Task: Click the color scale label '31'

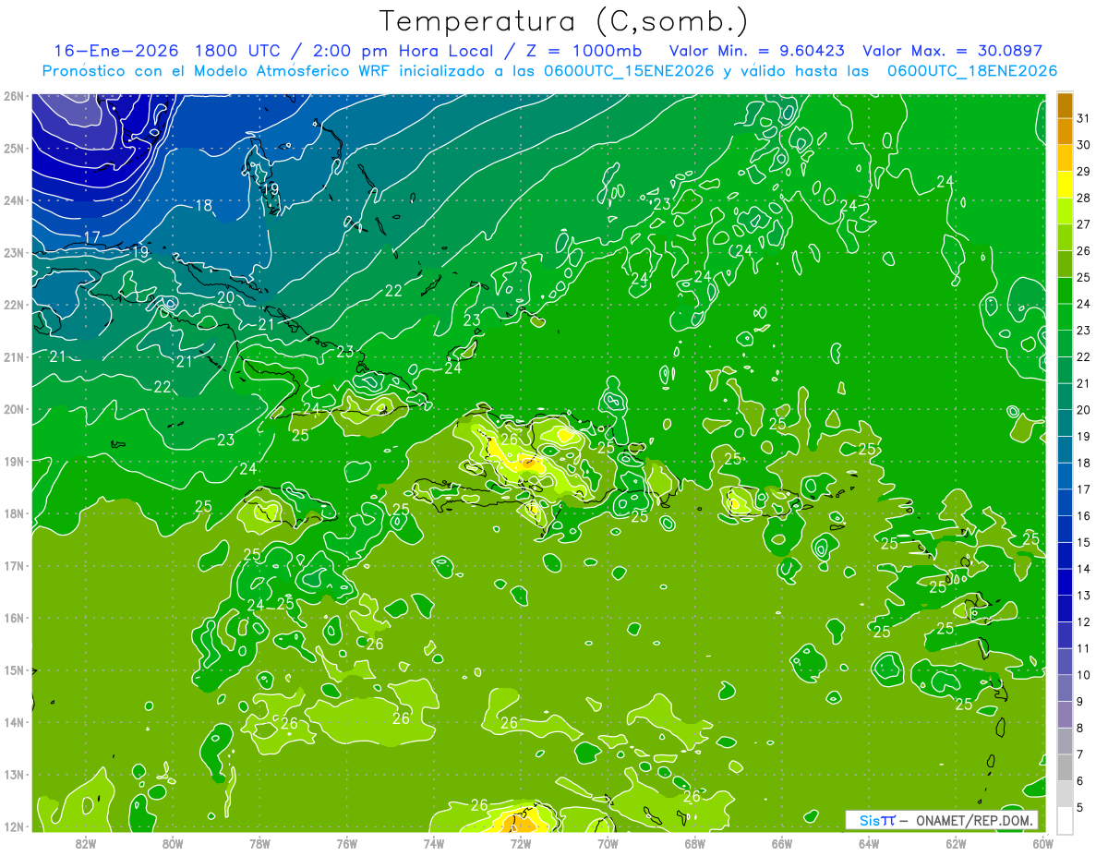Action: pyautogui.click(x=1083, y=118)
